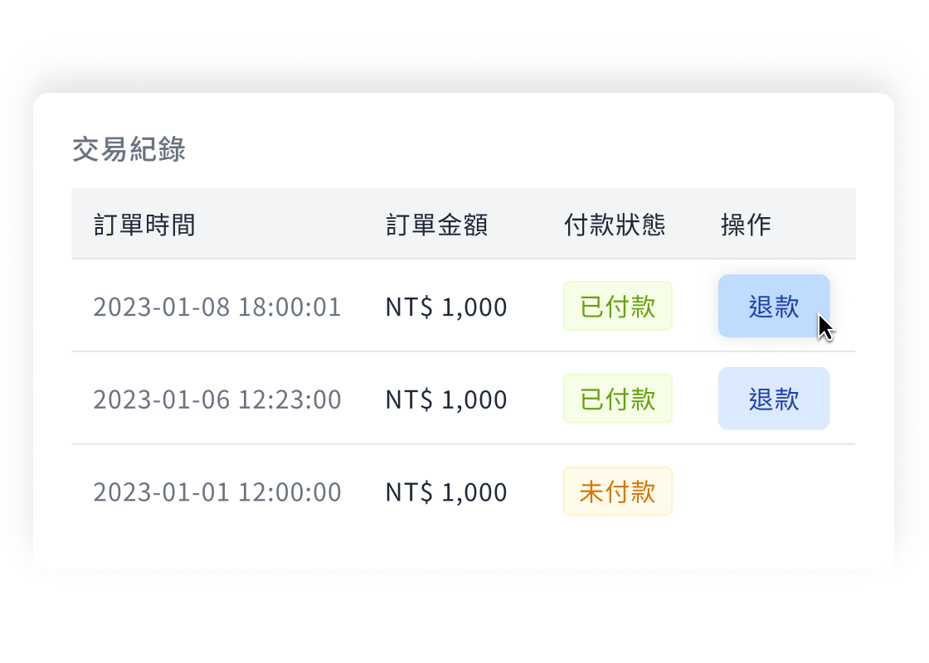
Task: Click the 已付款 badge in the second row
Action: point(617,399)
